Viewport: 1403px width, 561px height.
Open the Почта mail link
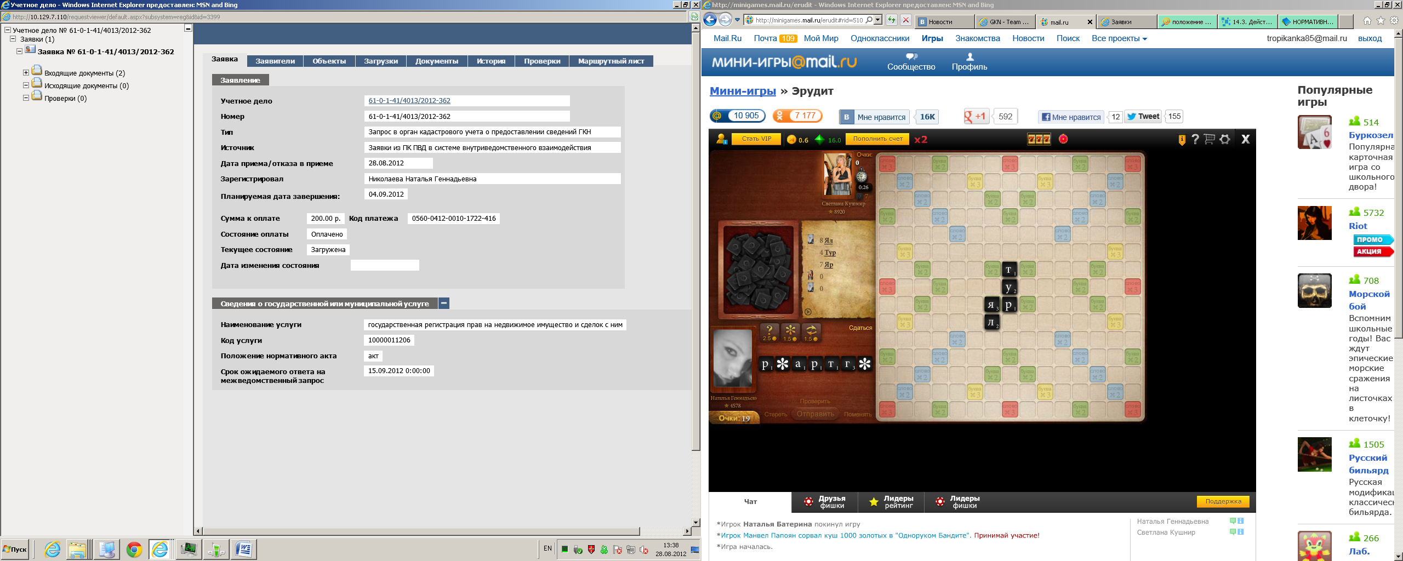point(765,38)
